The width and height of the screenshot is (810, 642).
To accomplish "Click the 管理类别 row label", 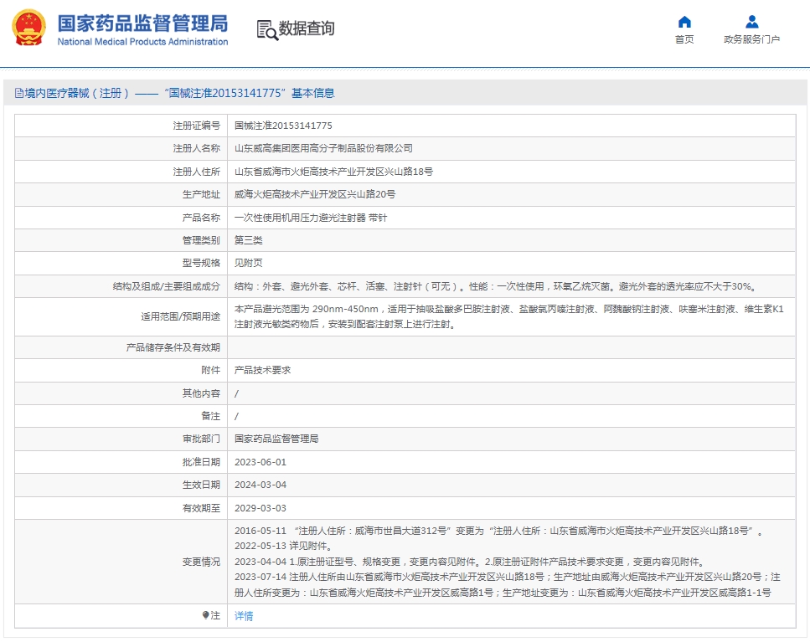I will coord(201,240).
